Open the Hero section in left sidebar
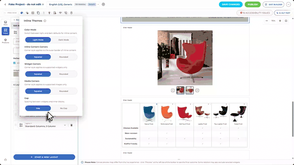The height and width of the screenshot is (165, 294). 6,23
